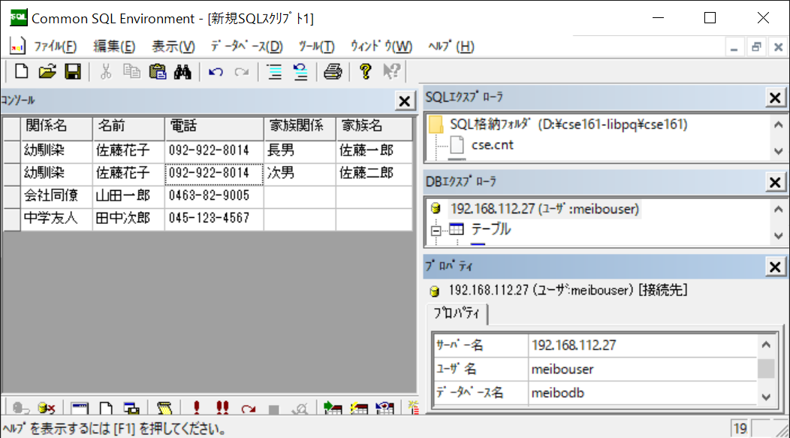This screenshot has width=790, height=438.
Task: Select cell 田中次郎
Action: coord(129,219)
